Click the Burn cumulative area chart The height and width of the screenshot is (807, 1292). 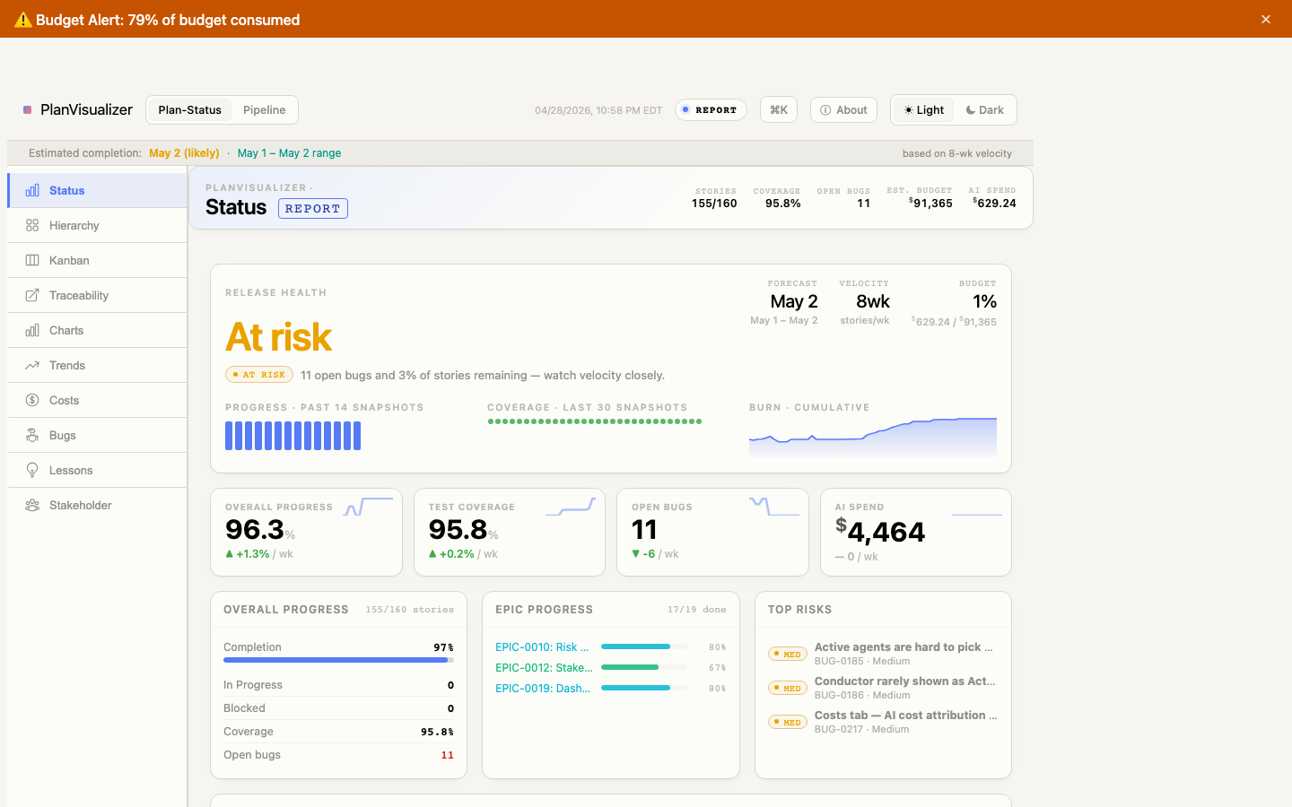(873, 437)
